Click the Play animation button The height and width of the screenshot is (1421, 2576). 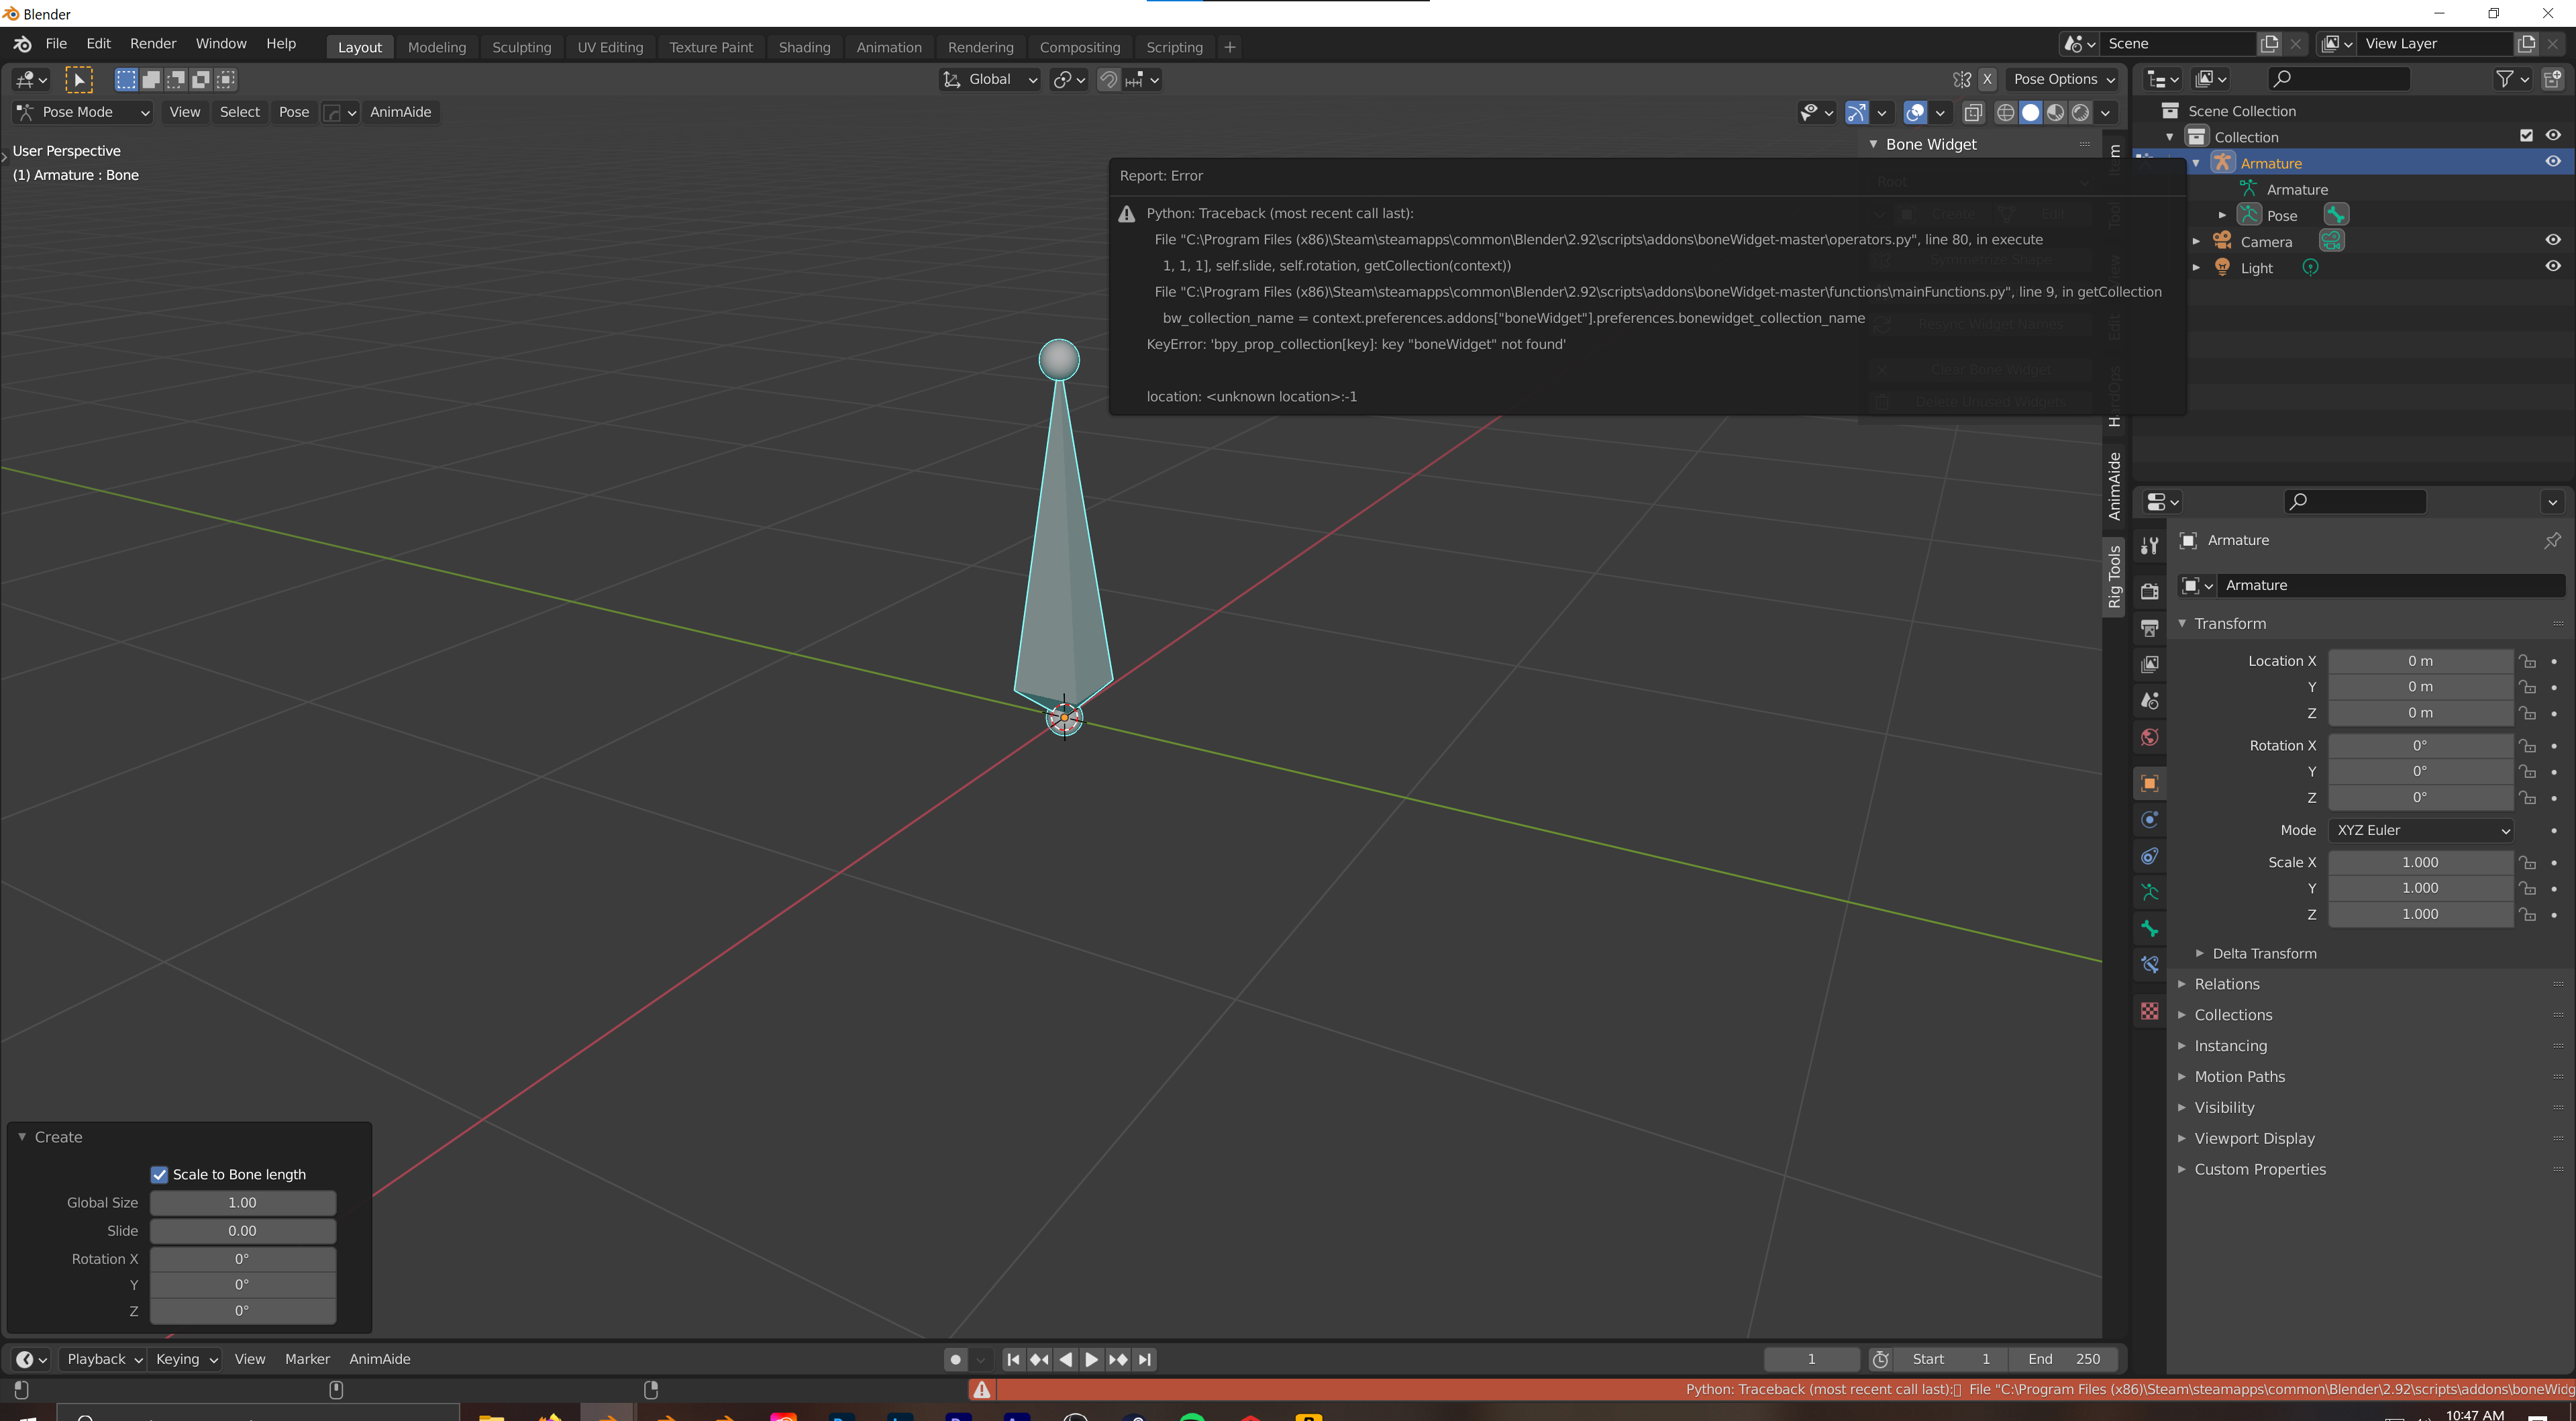tap(1091, 1359)
